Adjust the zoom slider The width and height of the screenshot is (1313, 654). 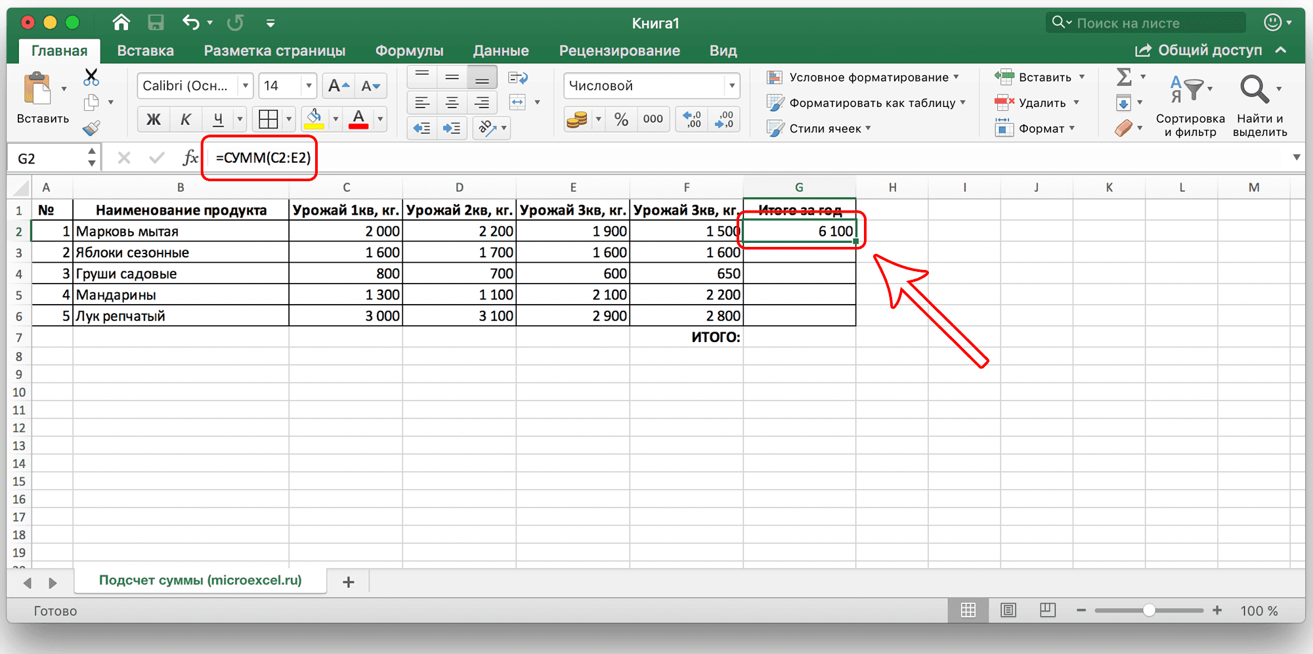(x=1149, y=610)
